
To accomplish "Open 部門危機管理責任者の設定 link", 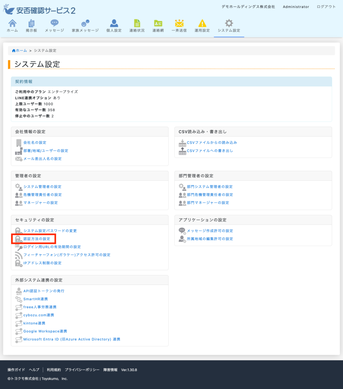I will [210, 195].
